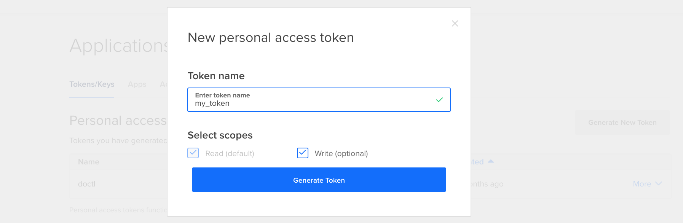
Task: Focus the token name input field
Action: [x=312, y=104]
